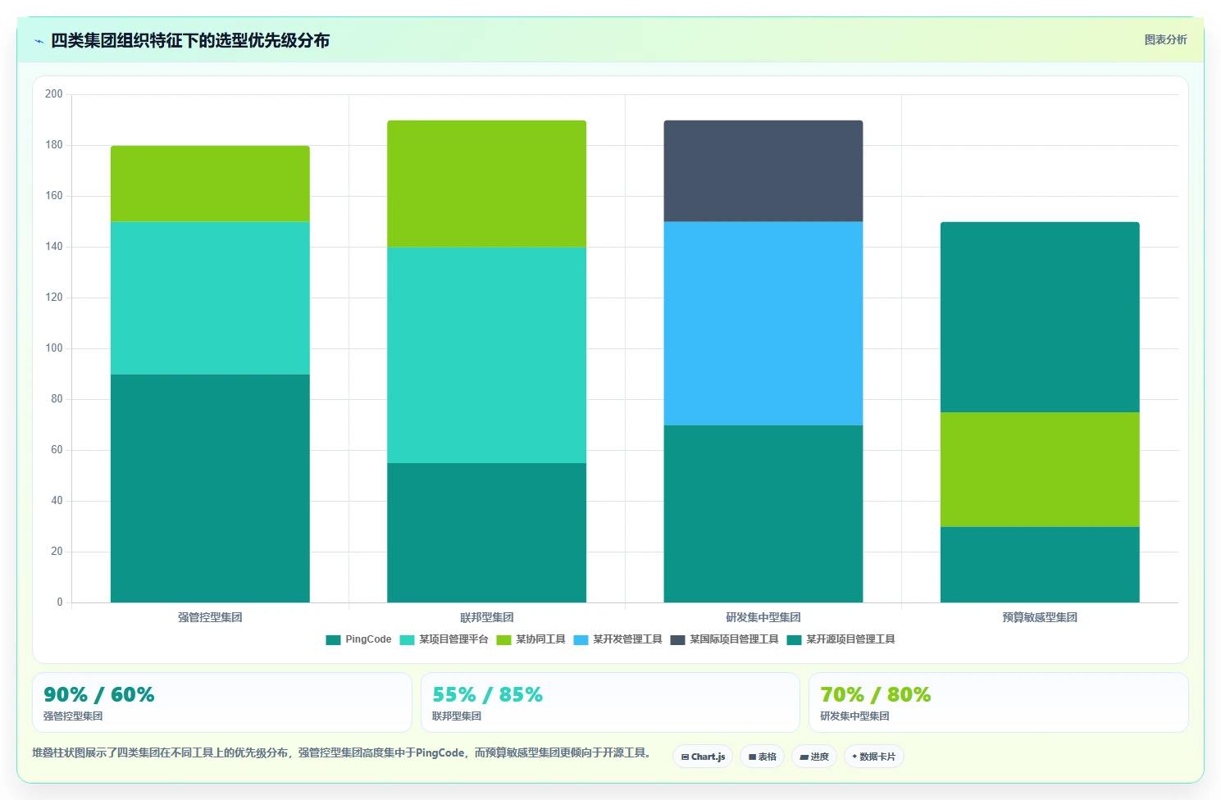Select the dark slate 某国际项目管理工具 bar segment

[x=763, y=171]
